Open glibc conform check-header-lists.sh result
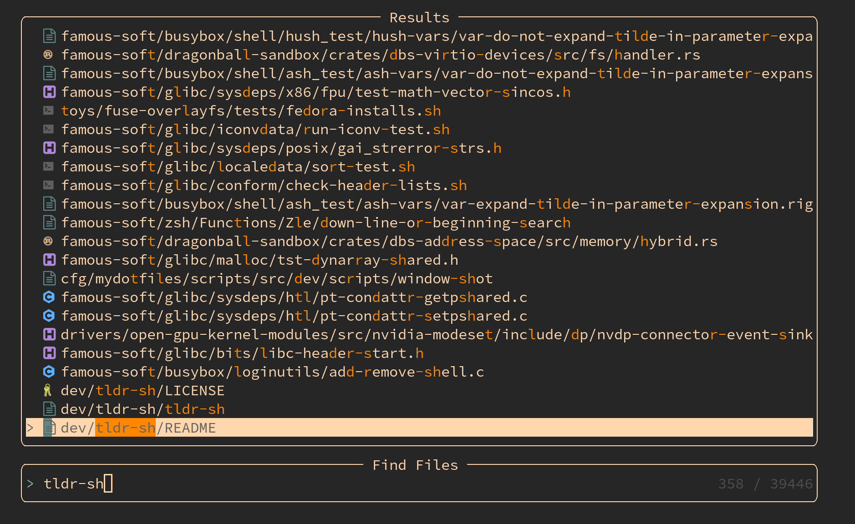855x524 pixels. pos(419,185)
